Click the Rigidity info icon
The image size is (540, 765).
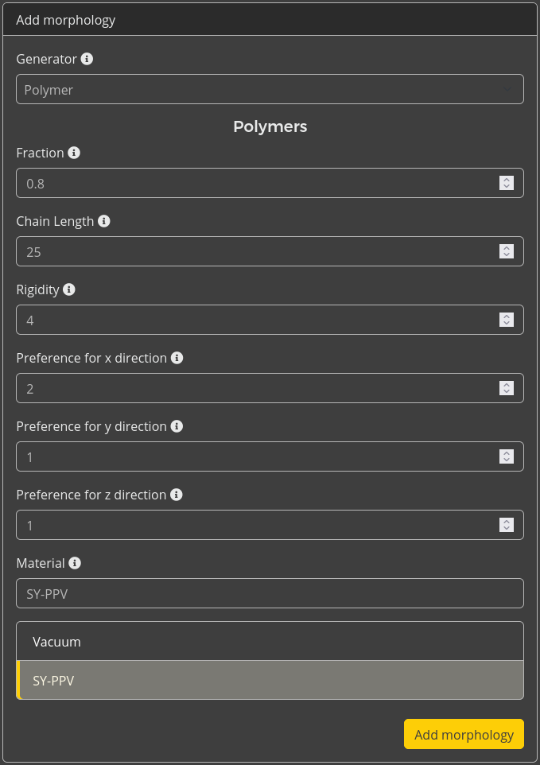(69, 289)
